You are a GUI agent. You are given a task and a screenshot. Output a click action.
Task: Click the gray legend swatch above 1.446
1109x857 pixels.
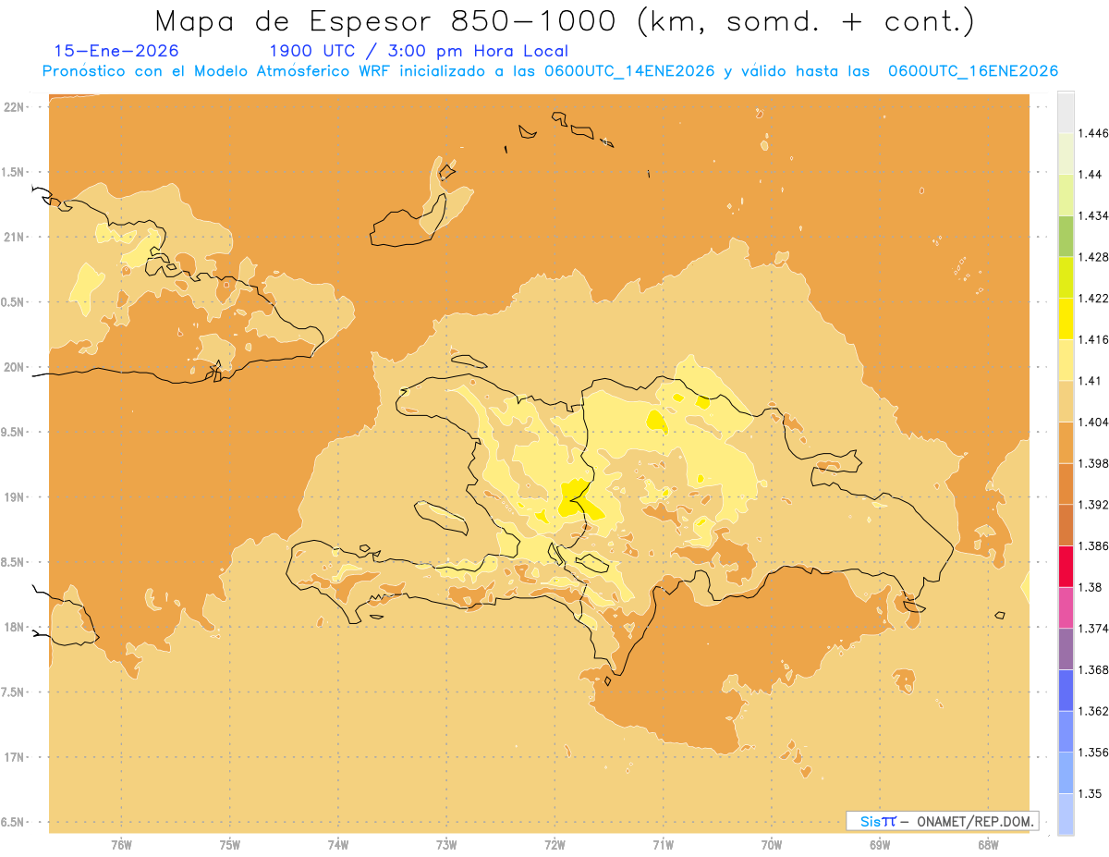click(x=1066, y=112)
